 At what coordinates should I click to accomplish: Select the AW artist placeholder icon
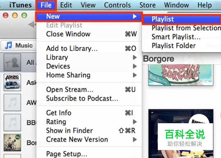(x=12, y=102)
